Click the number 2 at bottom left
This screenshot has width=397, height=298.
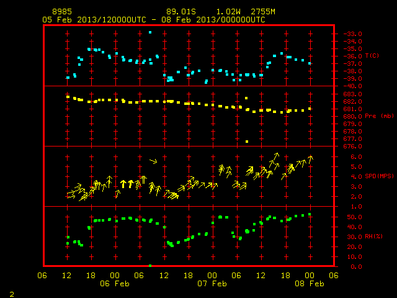coord(12,294)
